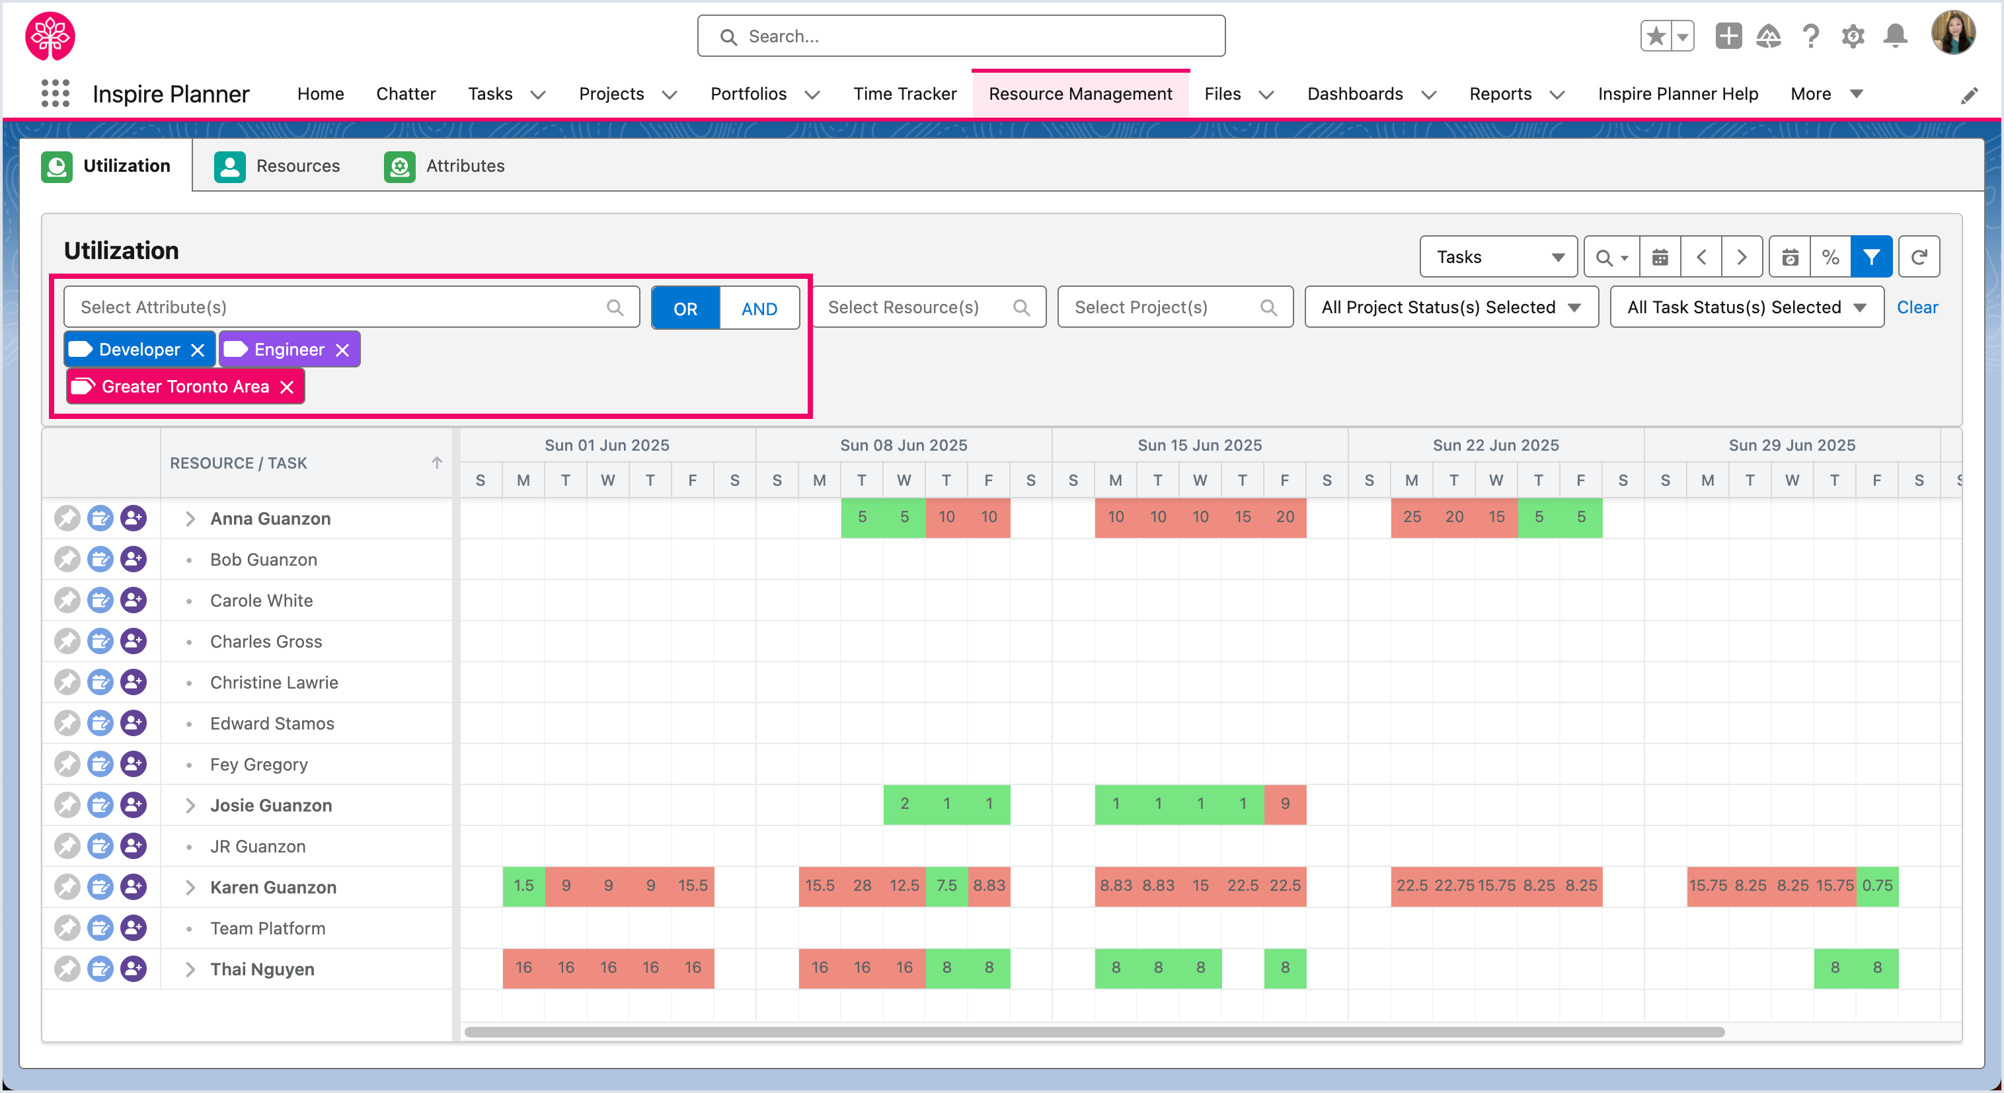Refresh the utilization chart
Viewport: 2004px width, 1093px height.
(1919, 256)
